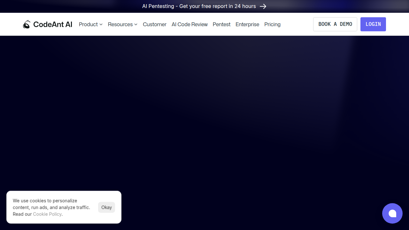Open the AI Pentesting free report banner
Image resolution: width=409 pixels, height=230 pixels.
pyautogui.click(x=204, y=6)
